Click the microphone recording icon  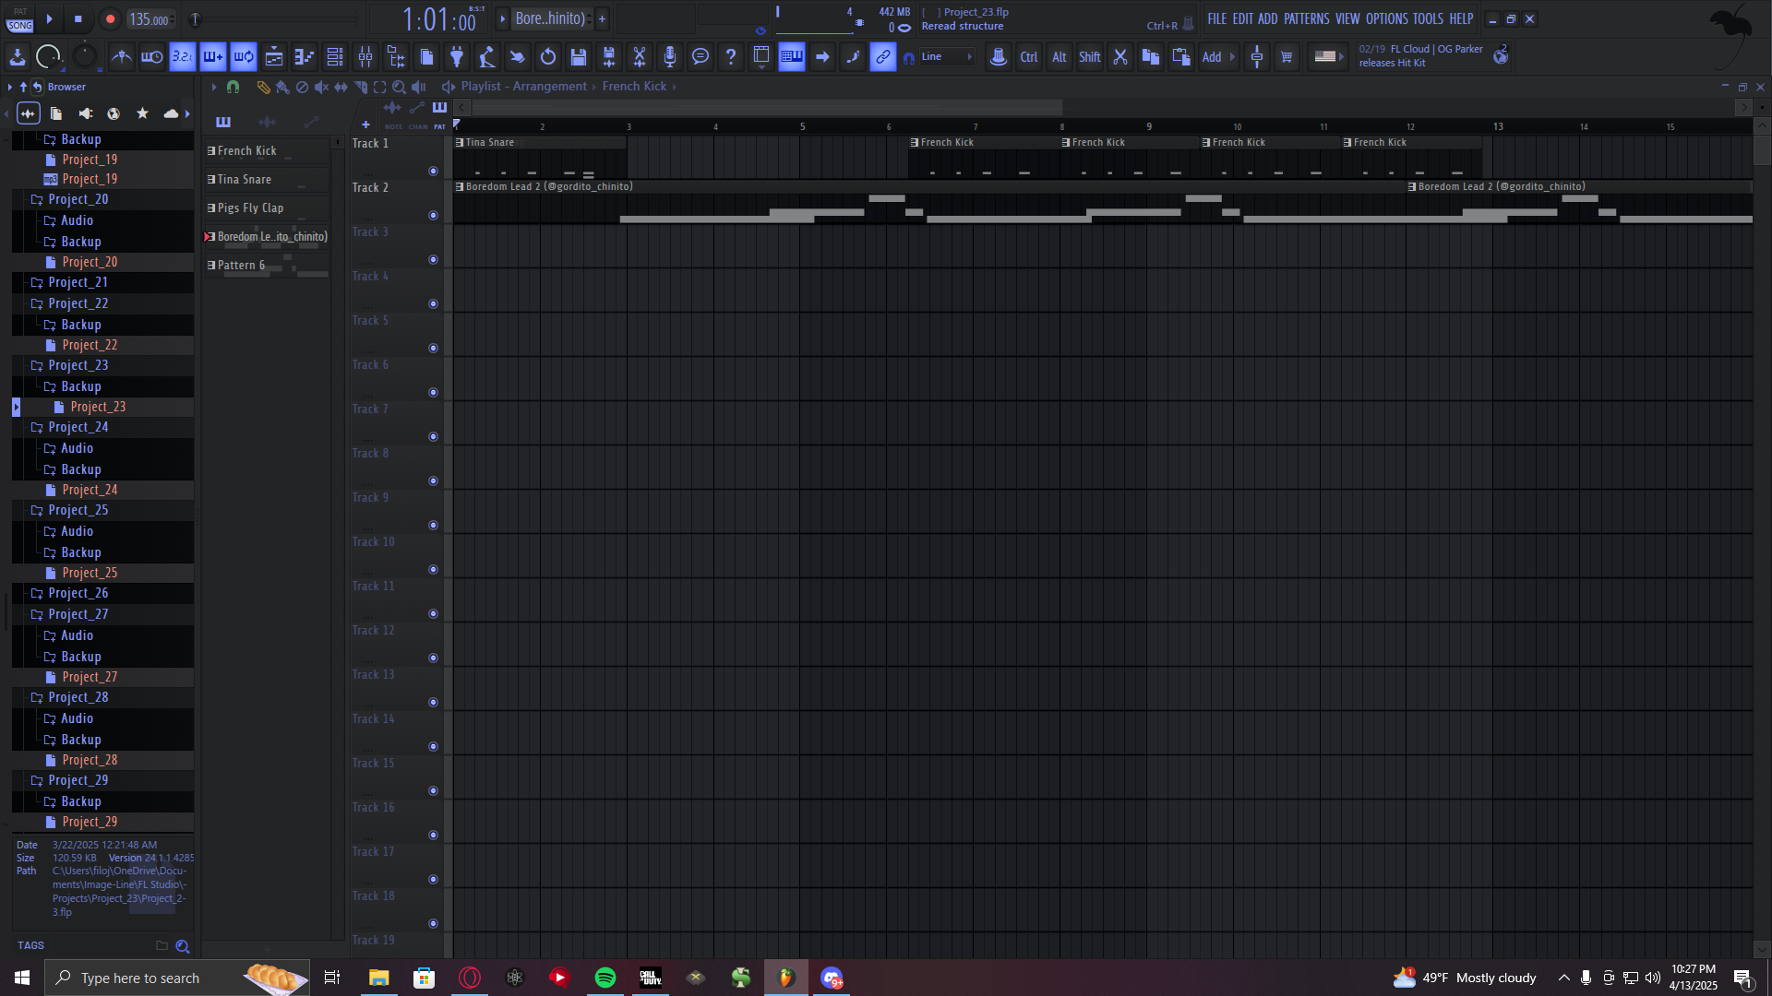click(x=670, y=57)
